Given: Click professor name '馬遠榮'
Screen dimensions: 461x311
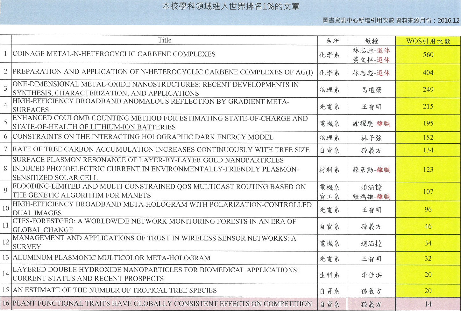Looking at the screenshot, I should (371, 90).
